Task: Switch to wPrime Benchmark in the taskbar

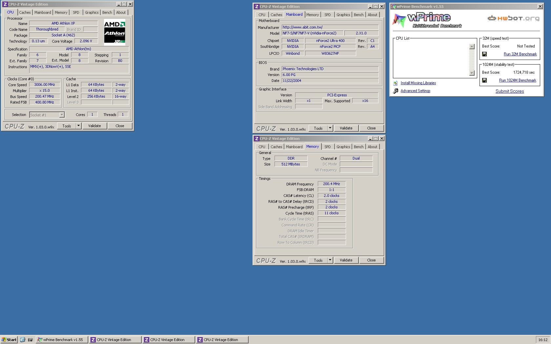Action: point(62,340)
